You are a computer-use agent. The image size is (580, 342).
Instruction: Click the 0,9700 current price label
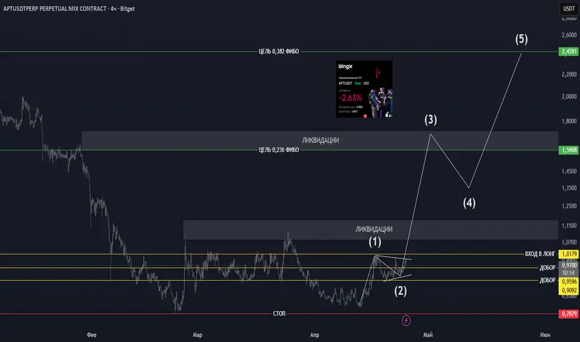pyautogui.click(x=569, y=266)
